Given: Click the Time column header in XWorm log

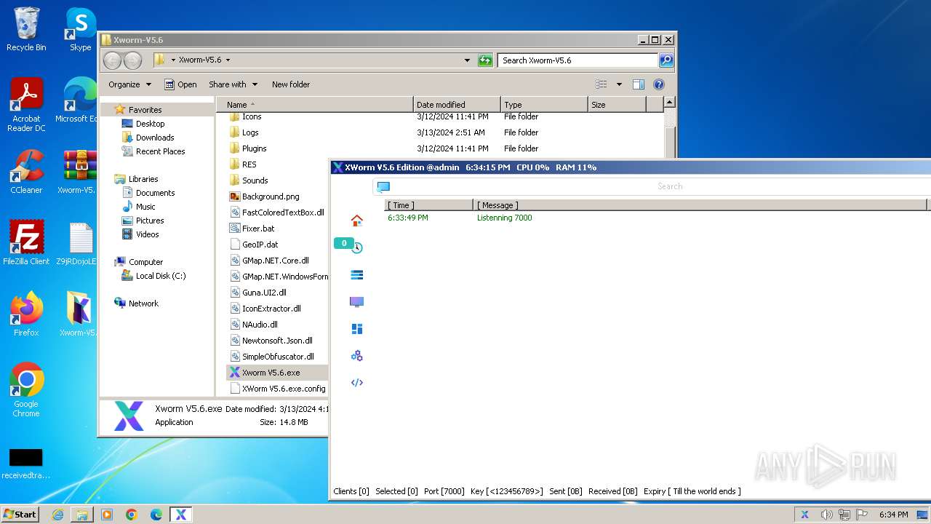Looking at the screenshot, I should pos(428,205).
